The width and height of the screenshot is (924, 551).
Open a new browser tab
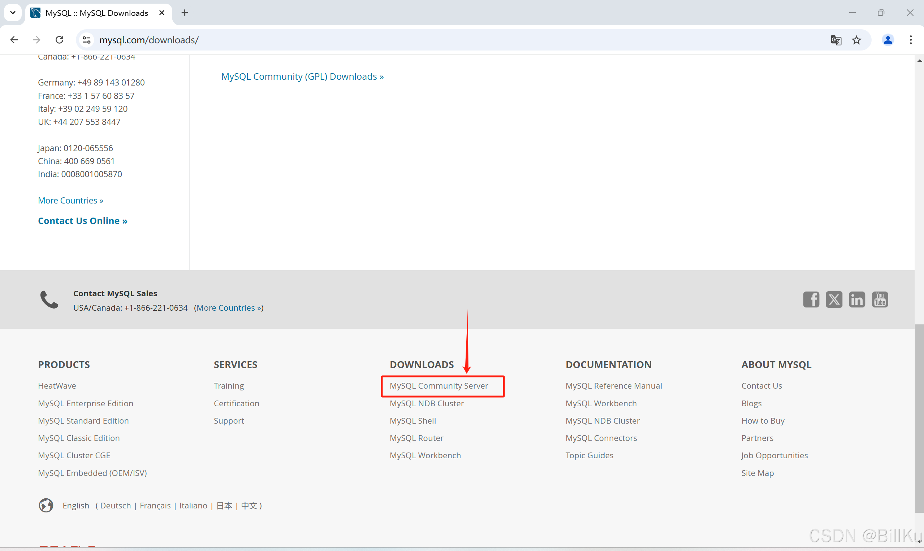[185, 13]
